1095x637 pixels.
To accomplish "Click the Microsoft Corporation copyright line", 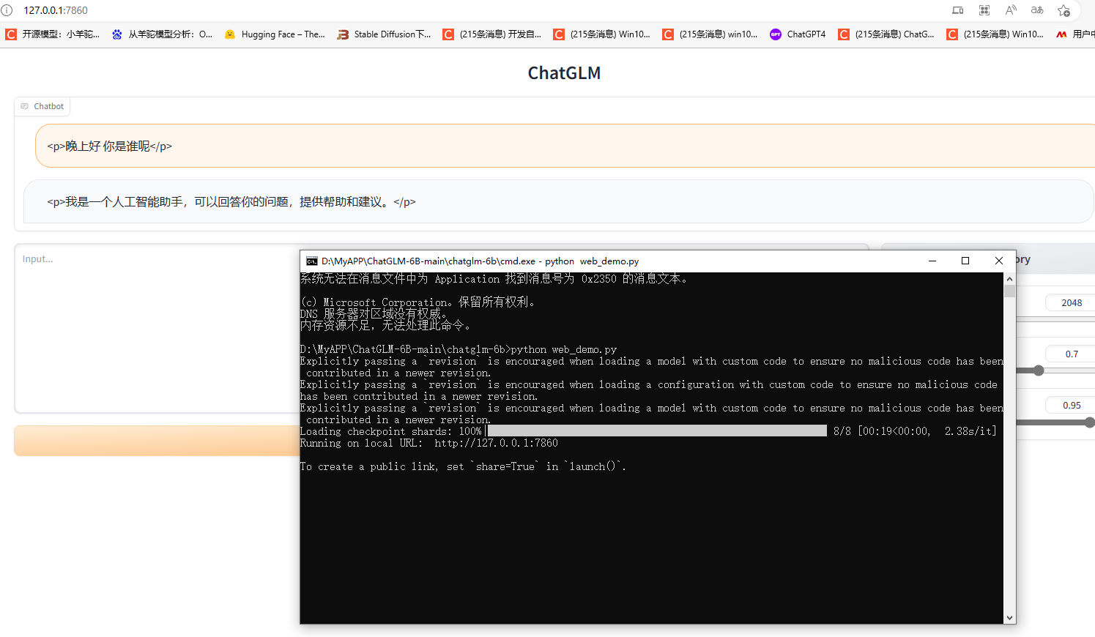I will (419, 302).
